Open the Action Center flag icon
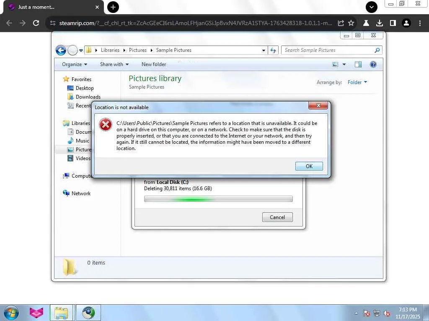This screenshot has width=429, height=321. (367, 313)
